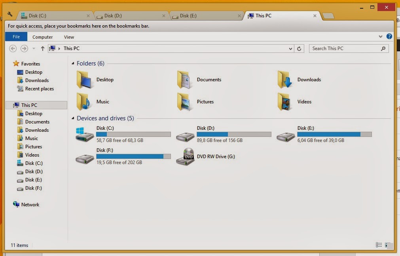Collapse the Devices and drives group
The height and width of the screenshot is (256, 400).
[x=73, y=118]
